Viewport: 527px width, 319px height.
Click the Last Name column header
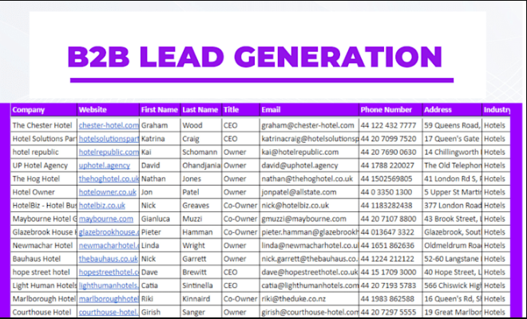[201, 110]
